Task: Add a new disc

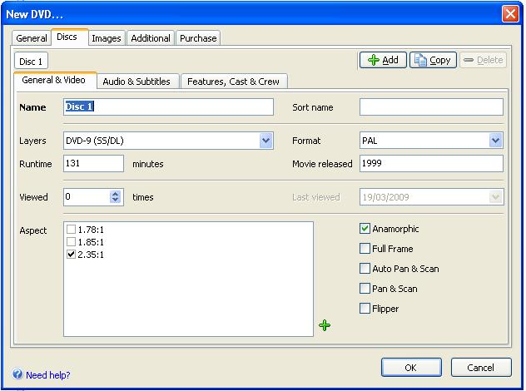Action: click(383, 60)
